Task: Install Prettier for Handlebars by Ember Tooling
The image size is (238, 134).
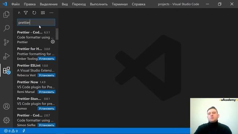Action: coord(46,59)
